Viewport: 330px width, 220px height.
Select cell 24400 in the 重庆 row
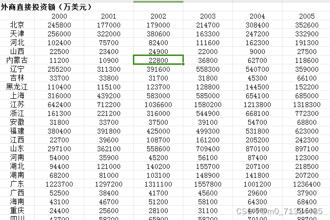(59, 211)
